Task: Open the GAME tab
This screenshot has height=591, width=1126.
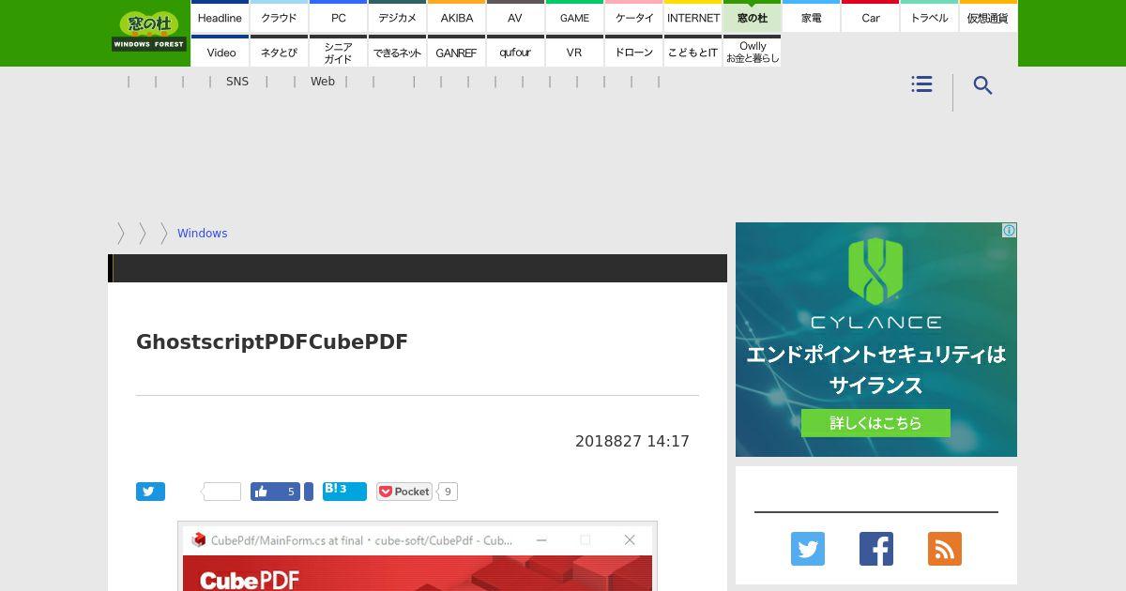Action: coord(574,16)
